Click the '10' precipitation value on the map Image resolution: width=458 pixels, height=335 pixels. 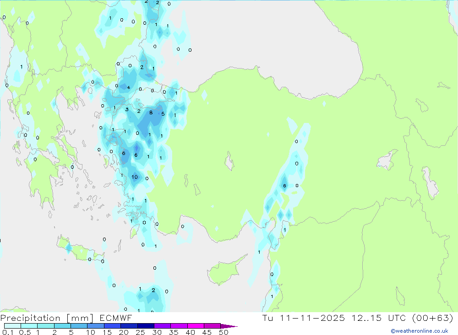coord(134,177)
